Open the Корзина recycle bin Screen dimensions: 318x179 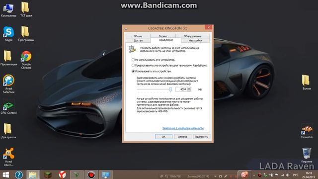pyautogui.click(x=307, y=156)
